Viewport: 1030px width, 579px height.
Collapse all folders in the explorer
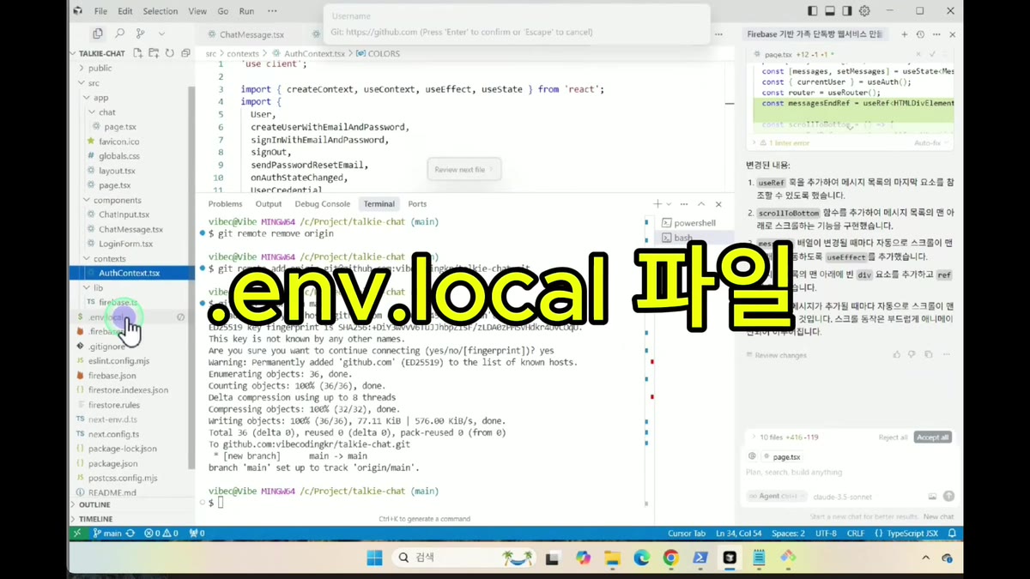pyautogui.click(x=185, y=53)
